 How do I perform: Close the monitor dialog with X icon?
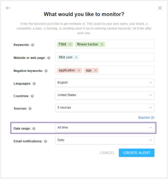pyautogui.click(x=160, y=8)
